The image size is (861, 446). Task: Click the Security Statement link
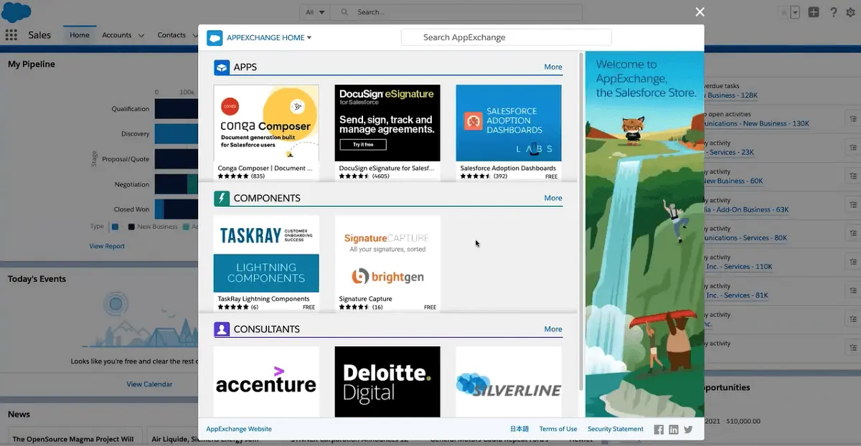(x=616, y=429)
